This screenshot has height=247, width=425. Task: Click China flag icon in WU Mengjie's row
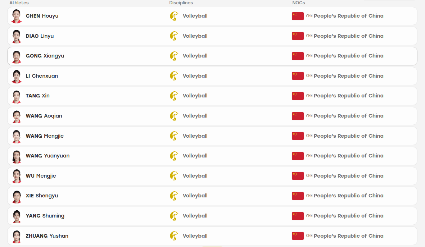point(298,176)
